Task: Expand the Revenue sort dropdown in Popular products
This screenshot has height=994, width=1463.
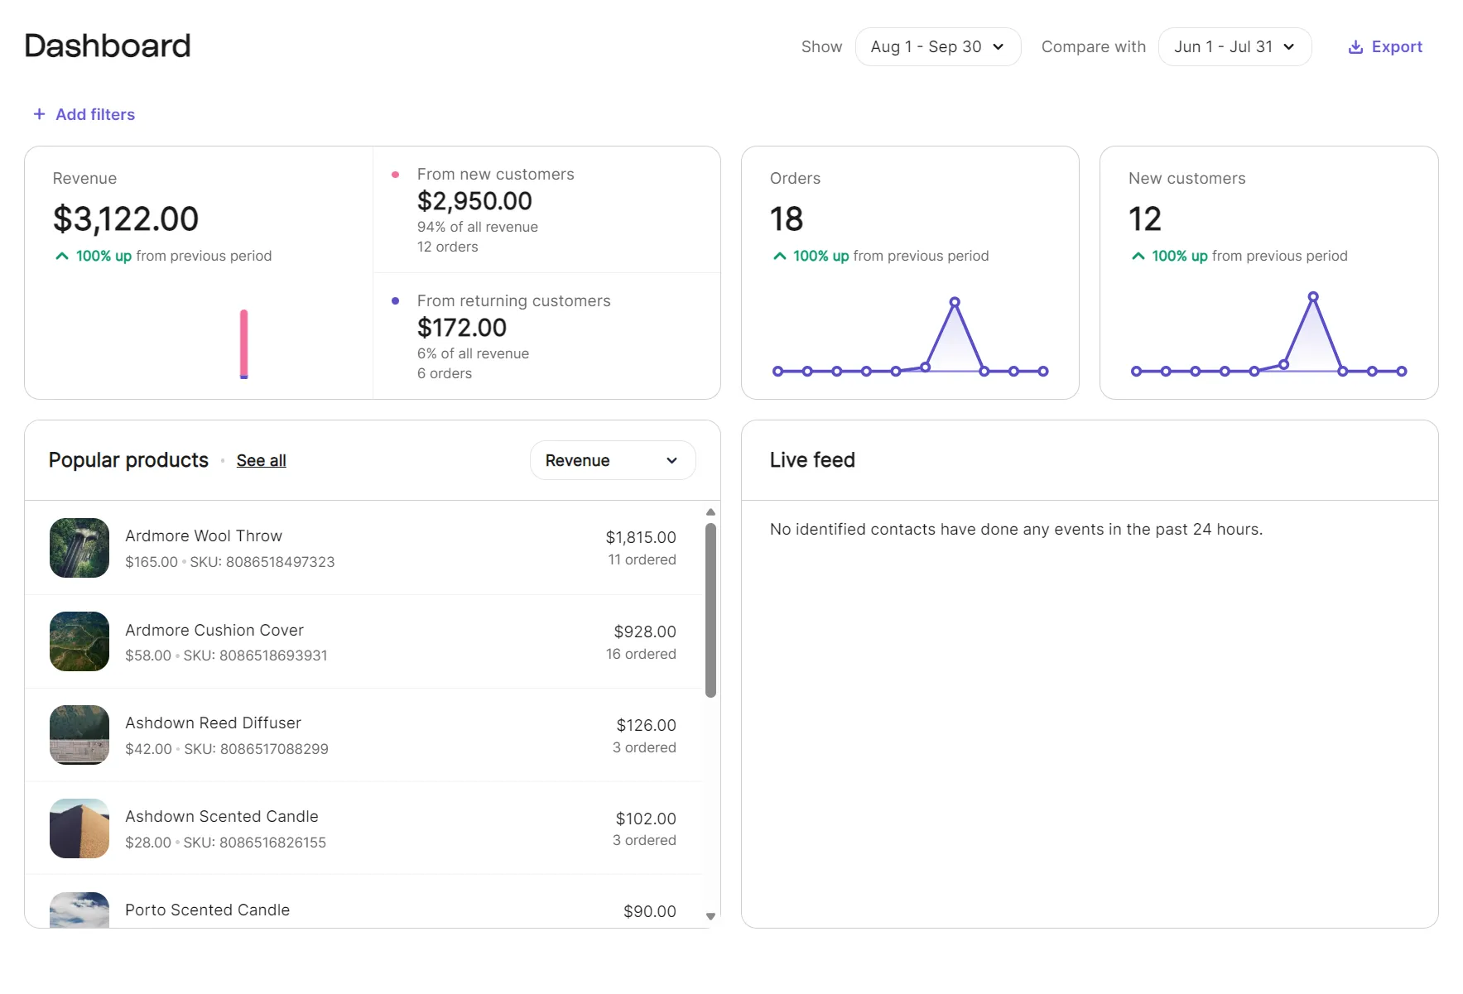Action: (613, 460)
